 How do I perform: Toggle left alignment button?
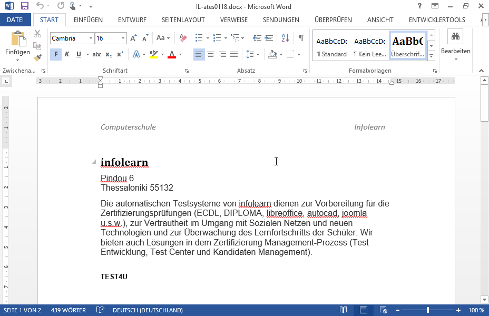[199, 55]
